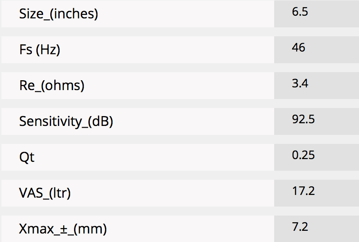Click the Qt row's empty middle area
This screenshot has width=359, height=242.
point(154,157)
